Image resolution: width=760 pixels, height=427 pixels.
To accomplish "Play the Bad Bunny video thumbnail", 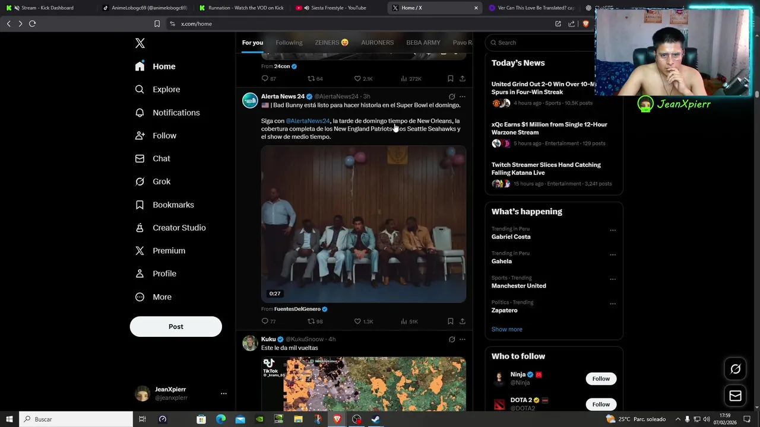I will click(x=363, y=224).
